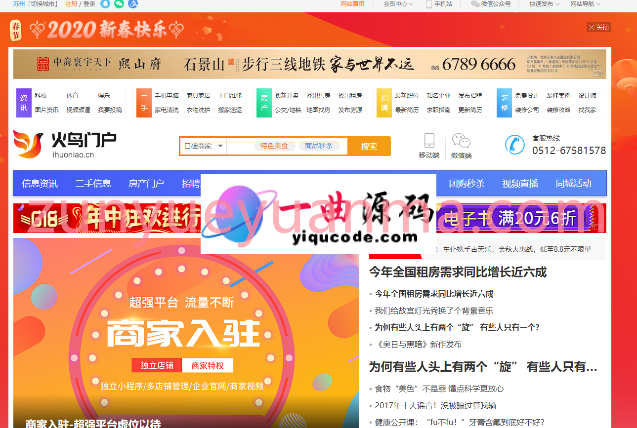Select the 商品秒杀 search tag
Viewport: 637px width, 428px height.
(x=319, y=146)
